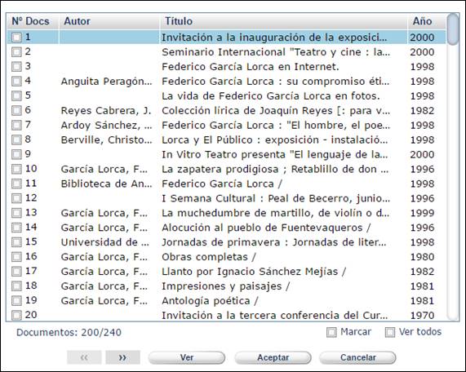Select the "Antología poética /" entry
The width and height of the screenshot is (466, 372).
tap(226, 301)
